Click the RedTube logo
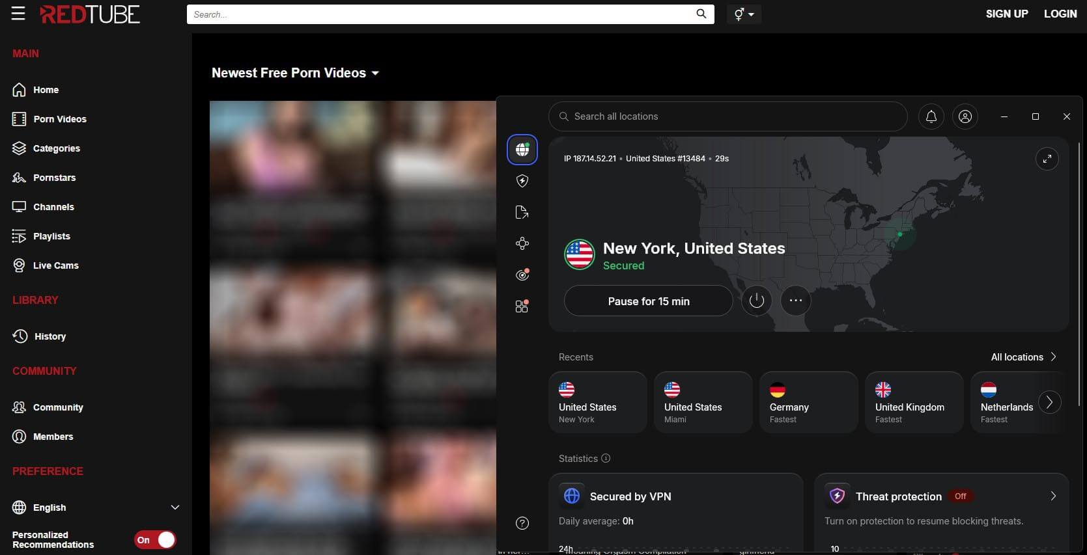The image size is (1087, 555). tap(90, 14)
